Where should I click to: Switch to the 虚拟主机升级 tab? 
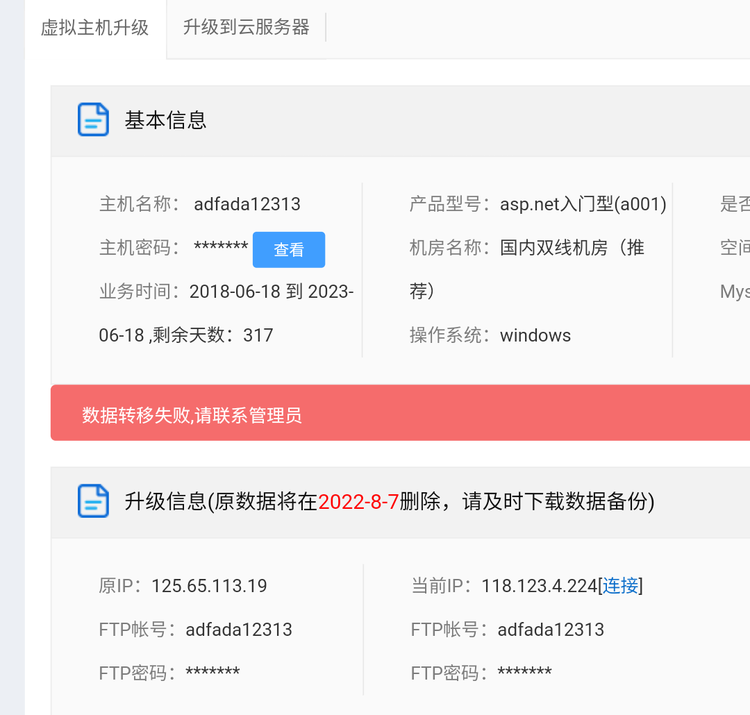click(94, 28)
